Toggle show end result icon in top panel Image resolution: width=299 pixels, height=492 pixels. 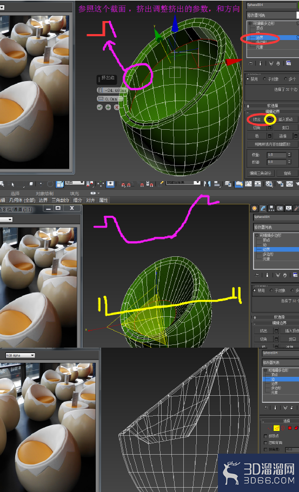[261, 63]
